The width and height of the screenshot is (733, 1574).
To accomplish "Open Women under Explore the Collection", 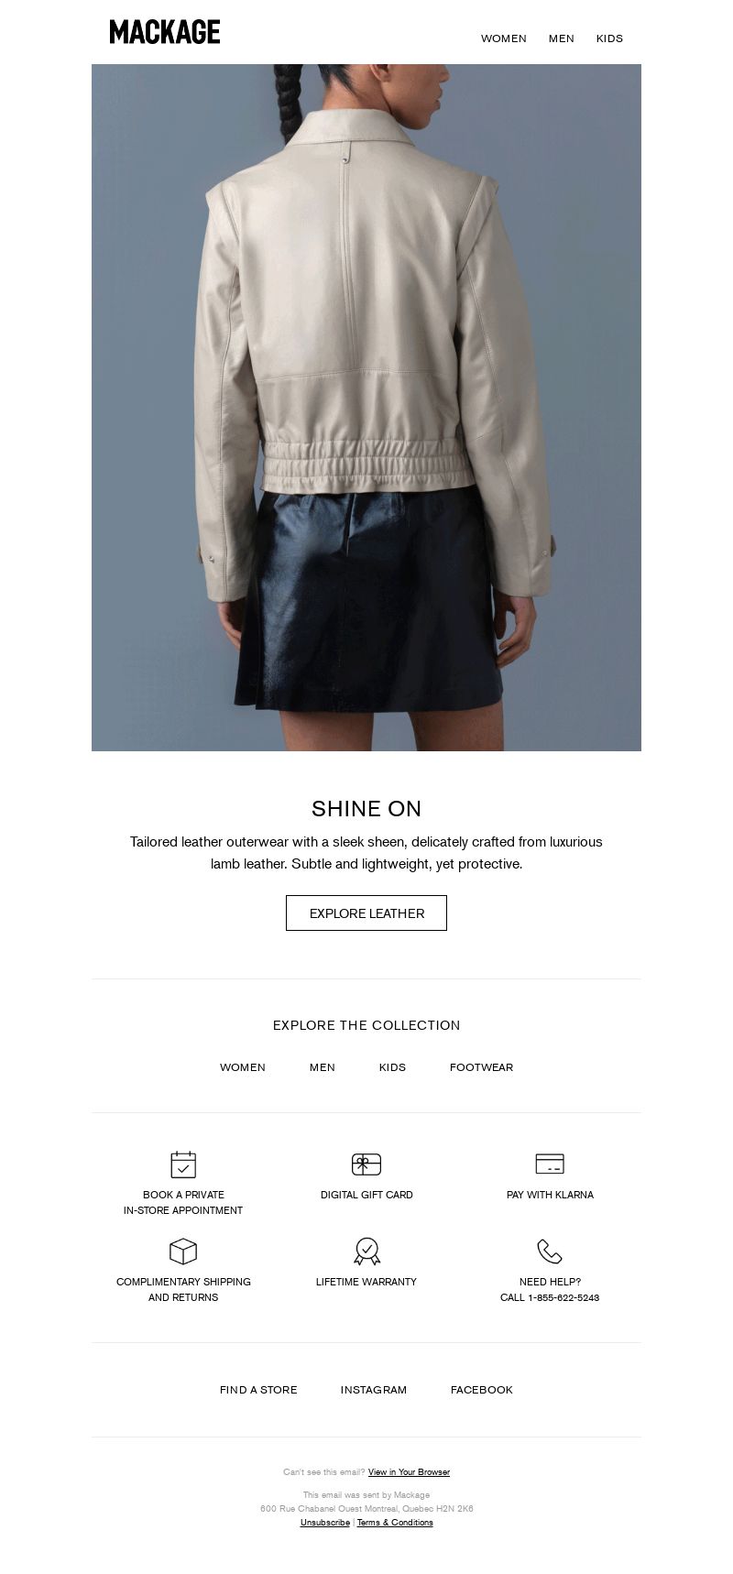I will (243, 1067).
